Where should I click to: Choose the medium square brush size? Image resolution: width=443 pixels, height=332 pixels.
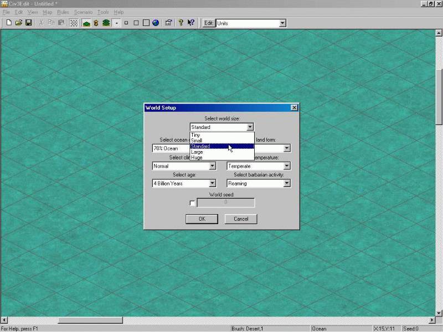click(x=136, y=23)
